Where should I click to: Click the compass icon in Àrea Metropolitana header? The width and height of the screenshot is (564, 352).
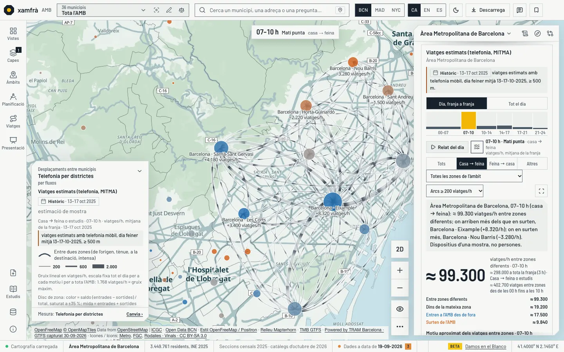coord(538,34)
